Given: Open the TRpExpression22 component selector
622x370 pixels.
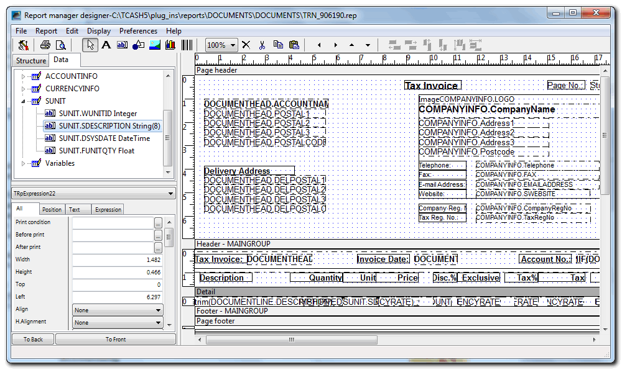Looking at the screenshot, I should 170,194.
